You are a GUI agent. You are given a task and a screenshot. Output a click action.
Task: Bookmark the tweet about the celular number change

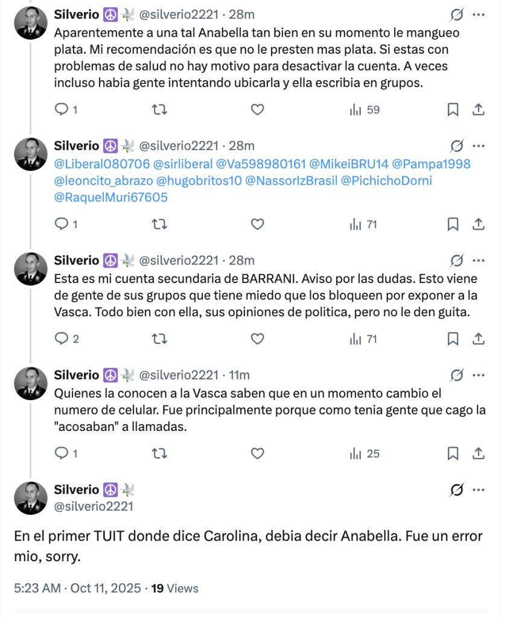point(453,453)
